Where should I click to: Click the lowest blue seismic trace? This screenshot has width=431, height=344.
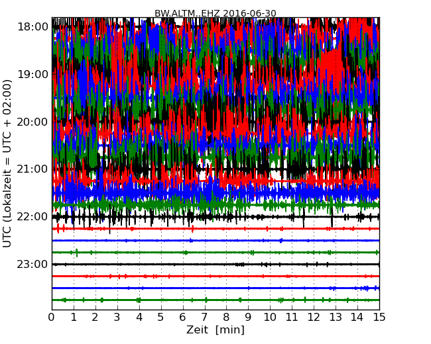pyautogui.click(x=215, y=288)
